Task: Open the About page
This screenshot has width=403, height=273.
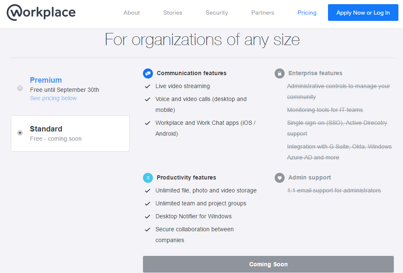Action: point(131,13)
